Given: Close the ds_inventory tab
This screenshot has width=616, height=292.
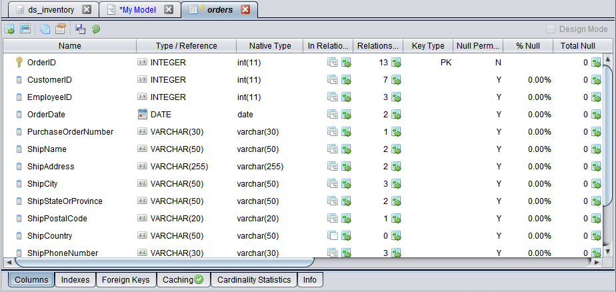Looking at the screenshot, I should [87, 10].
